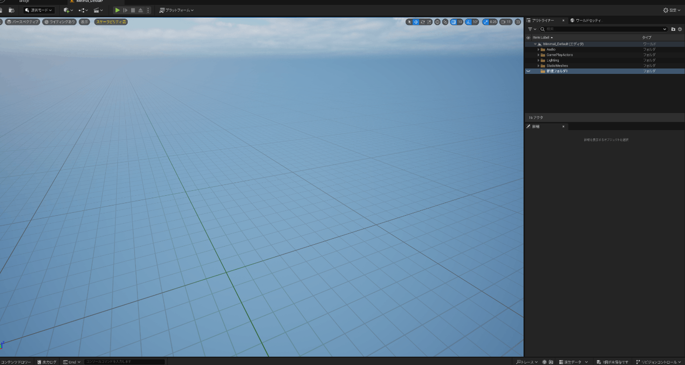Open the 選択モード mode dropdown

(39, 10)
